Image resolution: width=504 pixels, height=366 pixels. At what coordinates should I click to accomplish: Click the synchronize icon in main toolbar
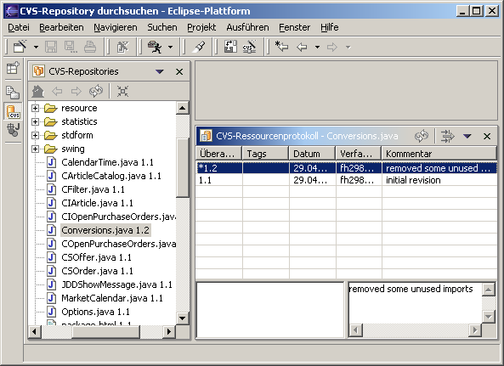[230, 47]
